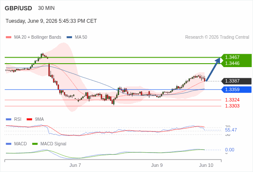Click the 1.3324 support level value
Screen dimensions: 253x172
coord(232,100)
